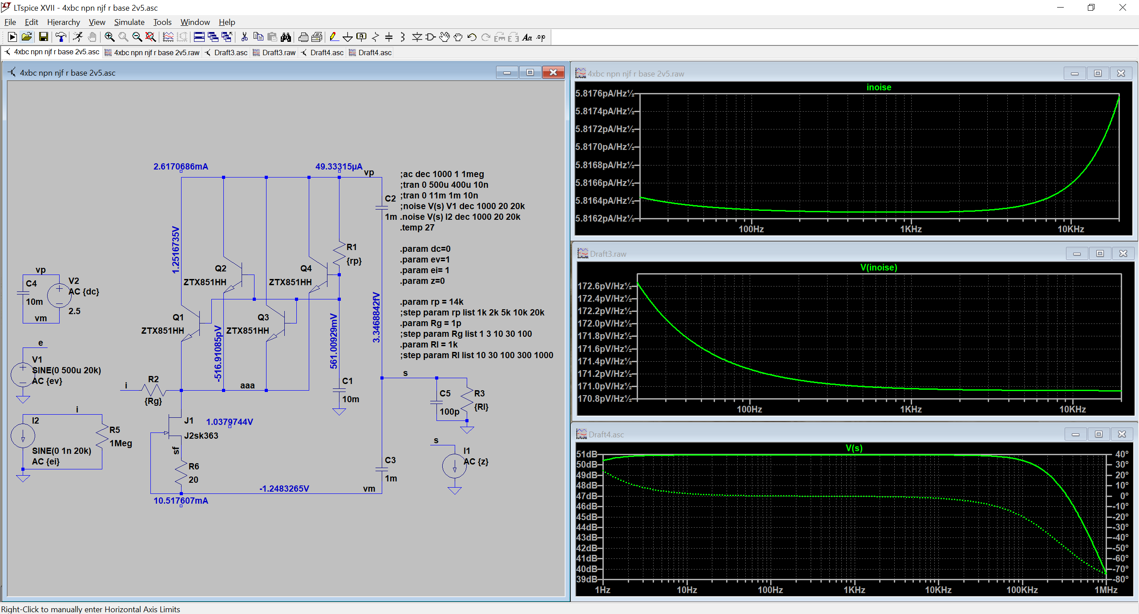Click the Copy toolbar icon
The width and height of the screenshot is (1139, 614).
(x=258, y=37)
